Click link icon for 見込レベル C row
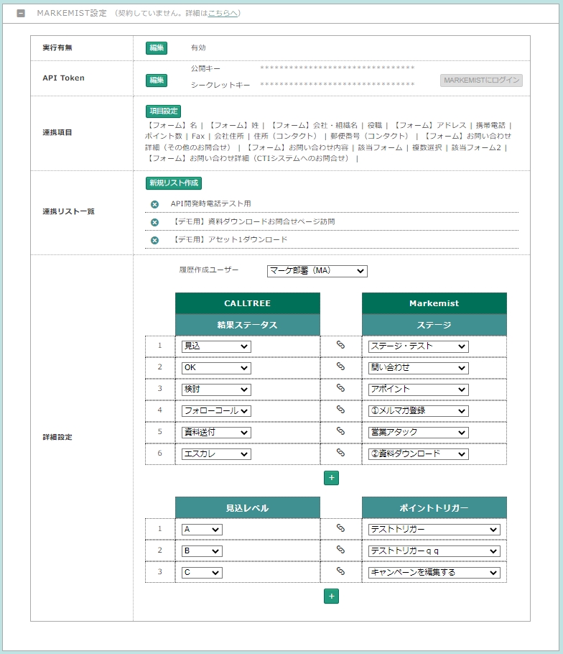563x654 pixels. point(340,571)
